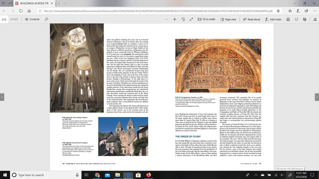The width and height of the screenshot is (319, 179).
Task: Go to the Home page
Action: (x=29, y=11)
